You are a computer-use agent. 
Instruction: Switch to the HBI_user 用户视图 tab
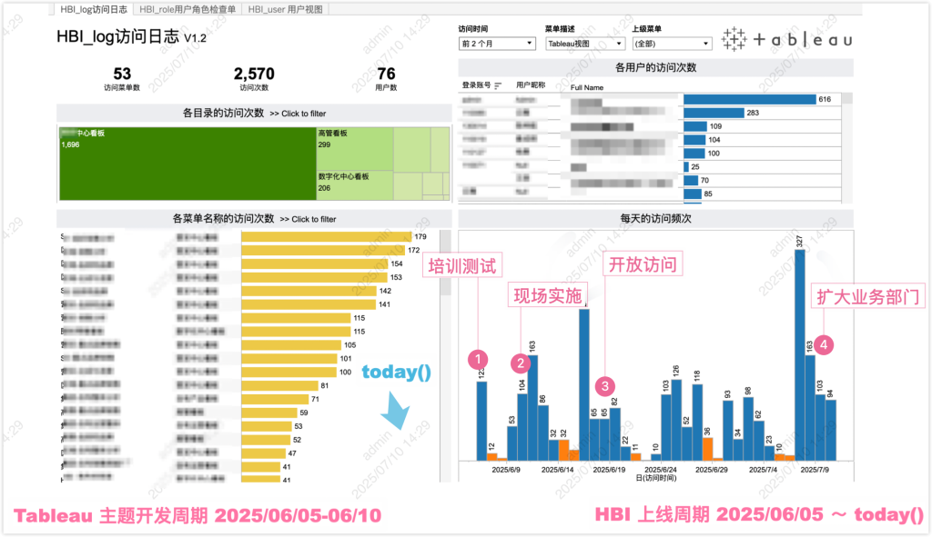click(285, 9)
